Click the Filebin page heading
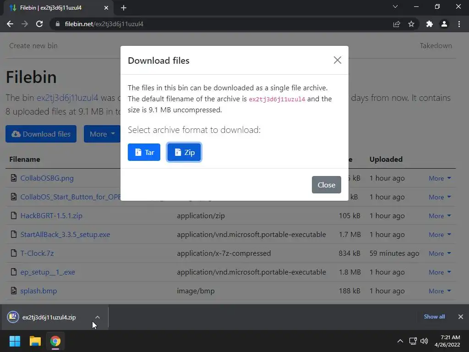The width and height of the screenshot is (469, 352). coord(31,77)
